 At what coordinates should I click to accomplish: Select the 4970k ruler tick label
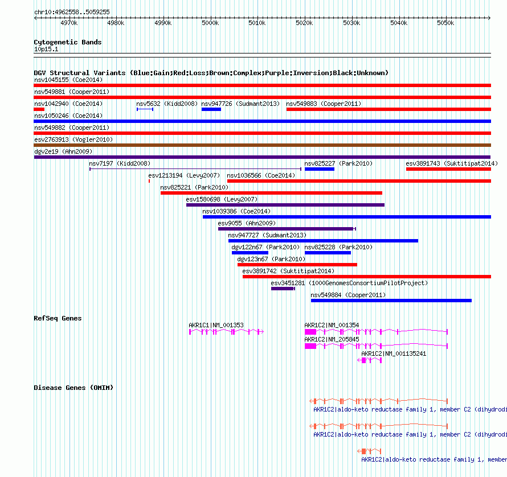(x=69, y=23)
